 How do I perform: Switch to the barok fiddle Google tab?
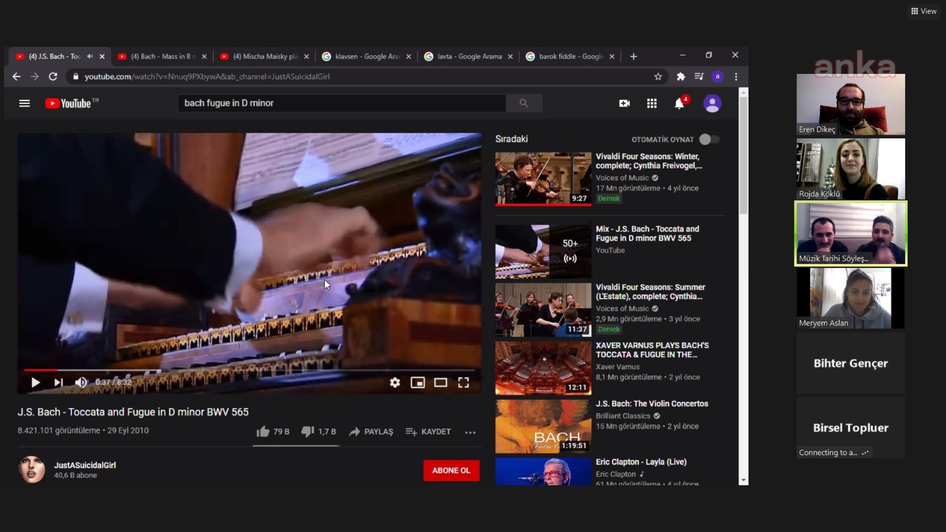point(569,56)
